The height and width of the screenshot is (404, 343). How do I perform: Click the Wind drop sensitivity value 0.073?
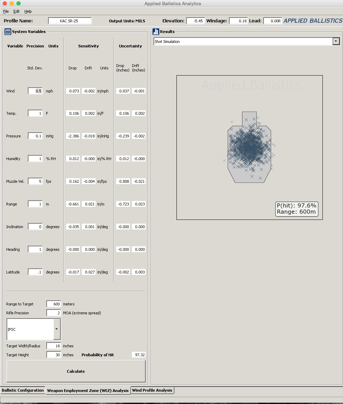(73, 91)
